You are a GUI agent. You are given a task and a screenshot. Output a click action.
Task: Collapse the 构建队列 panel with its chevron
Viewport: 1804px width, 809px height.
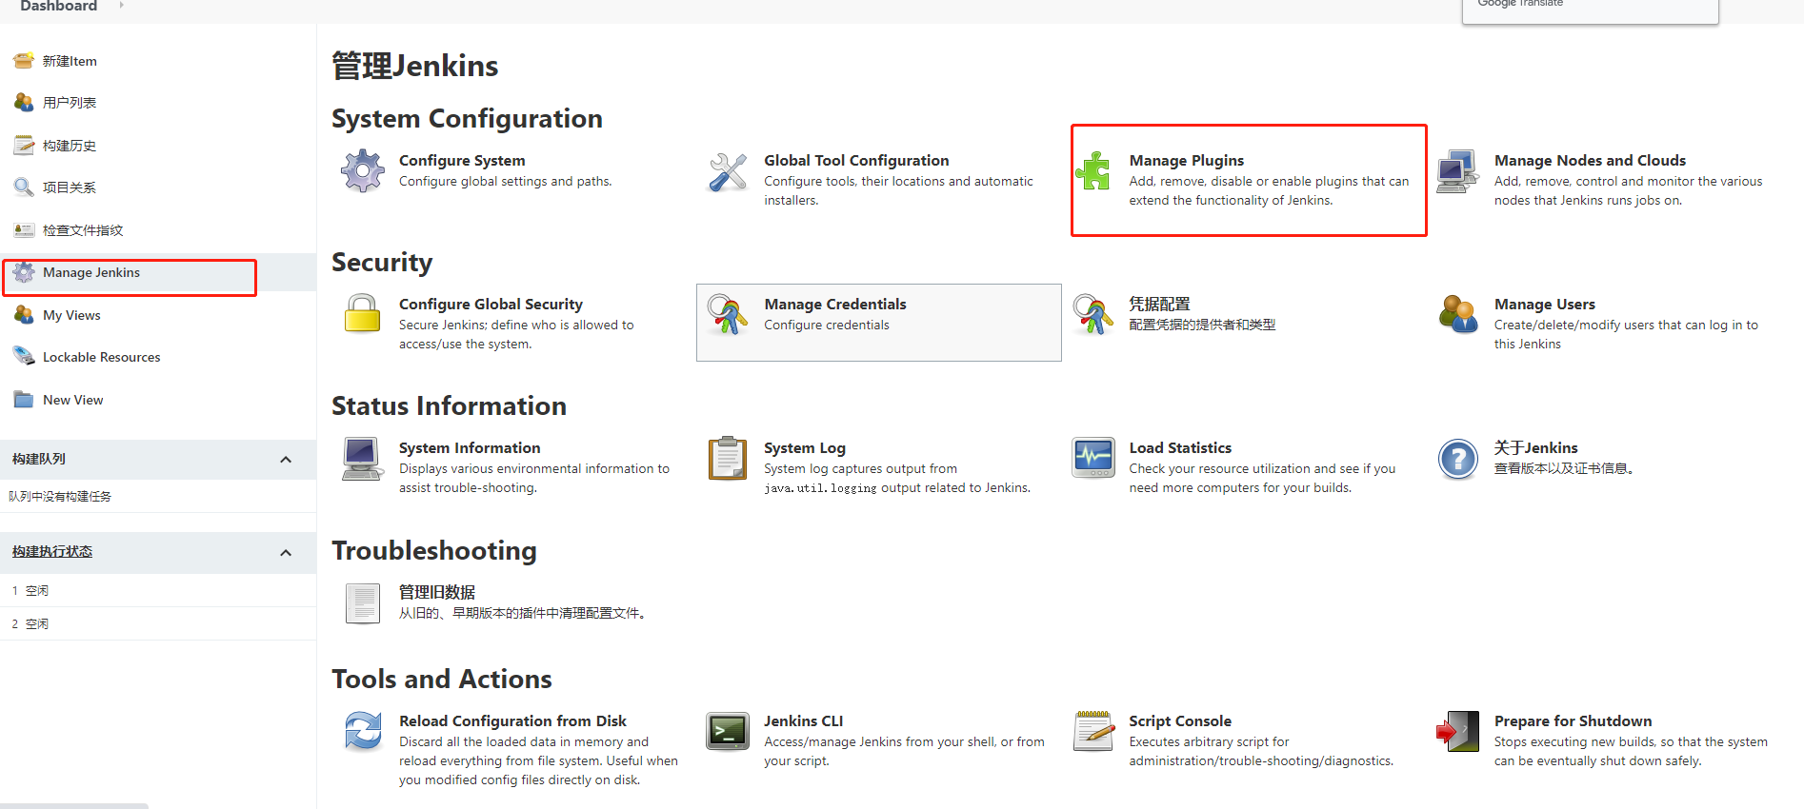click(x=286, y=460)
